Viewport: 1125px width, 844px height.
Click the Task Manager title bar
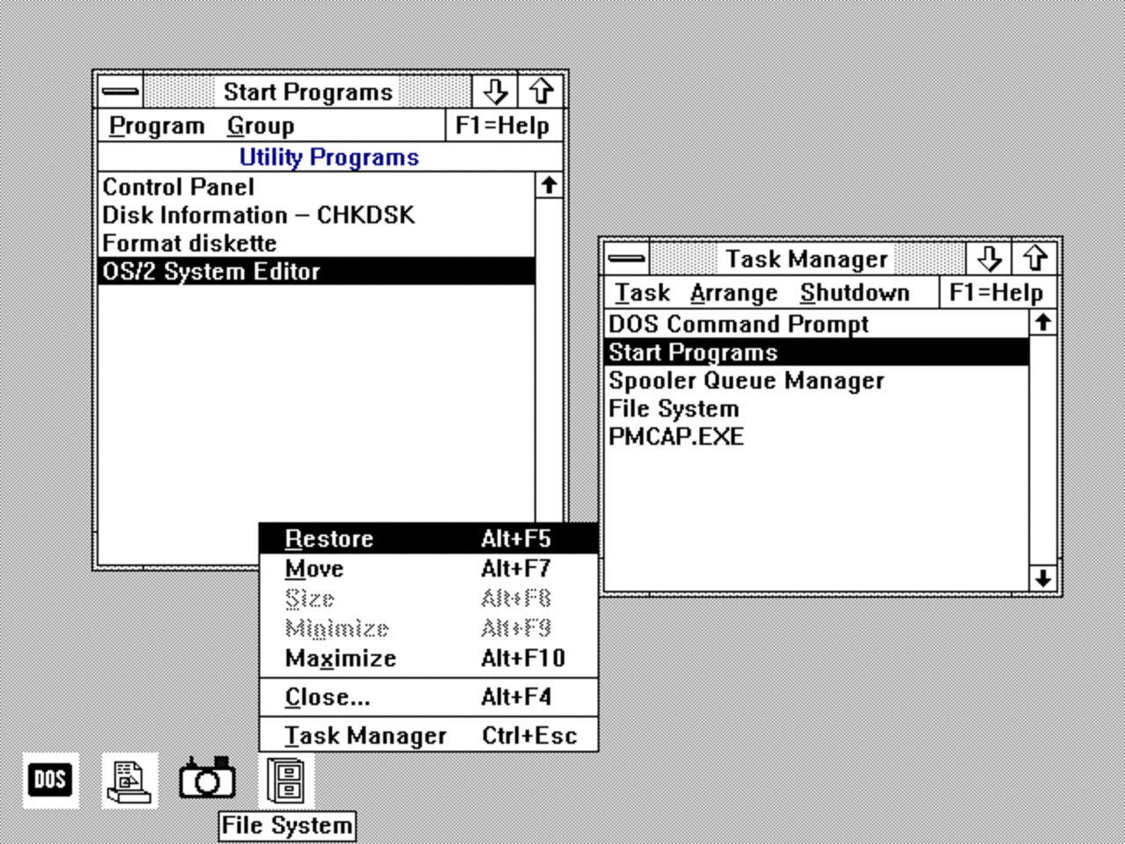point(807,258)
